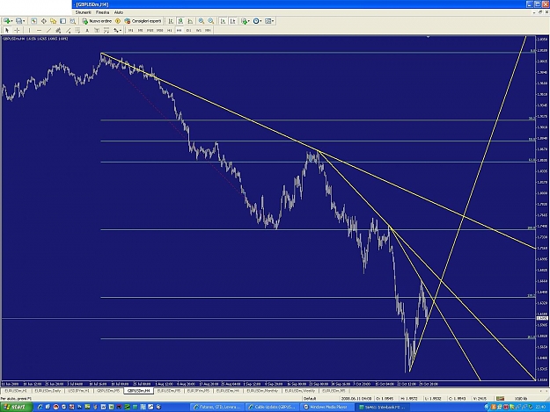
Task: Select the arrows drawing tool
Action: [x=116, y=30]
